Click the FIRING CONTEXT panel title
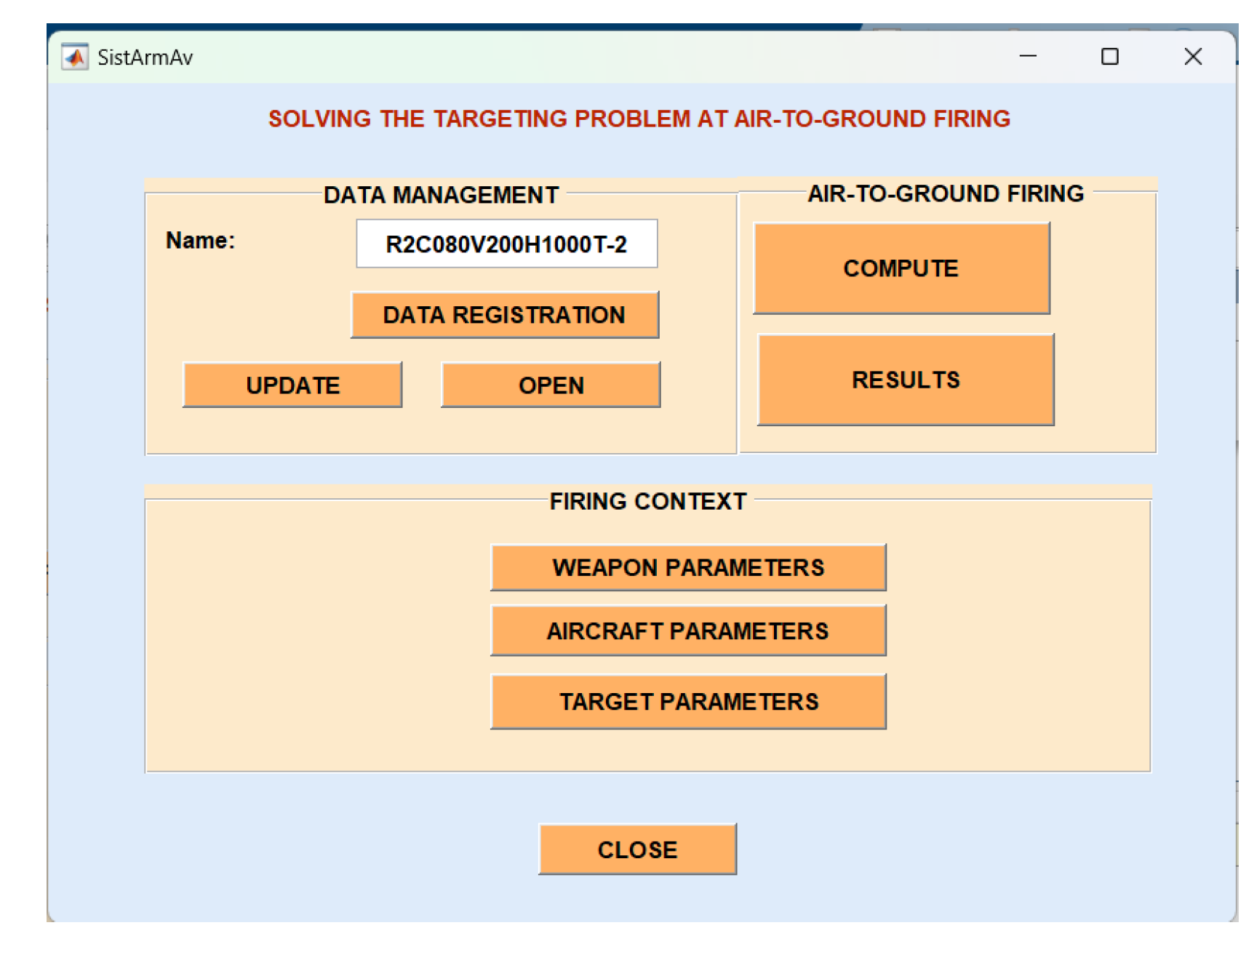Image resolution: width=1254 pixels, height=968 pixels. click(647, 501)
